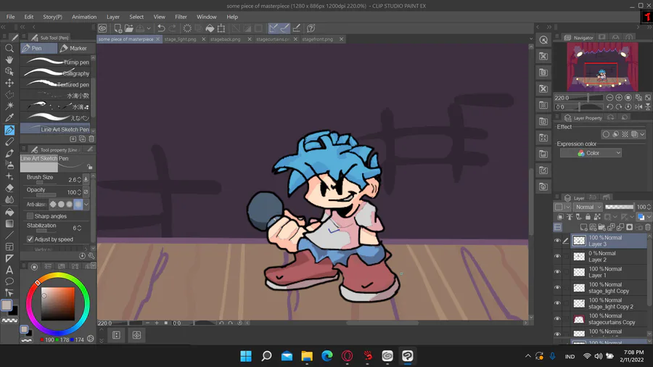653x367 pixels.
Task: Choose the Text tool
Action: (9, 270)
